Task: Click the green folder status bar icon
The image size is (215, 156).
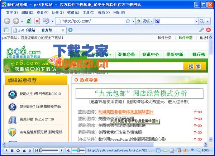Action: click(165, 151)
